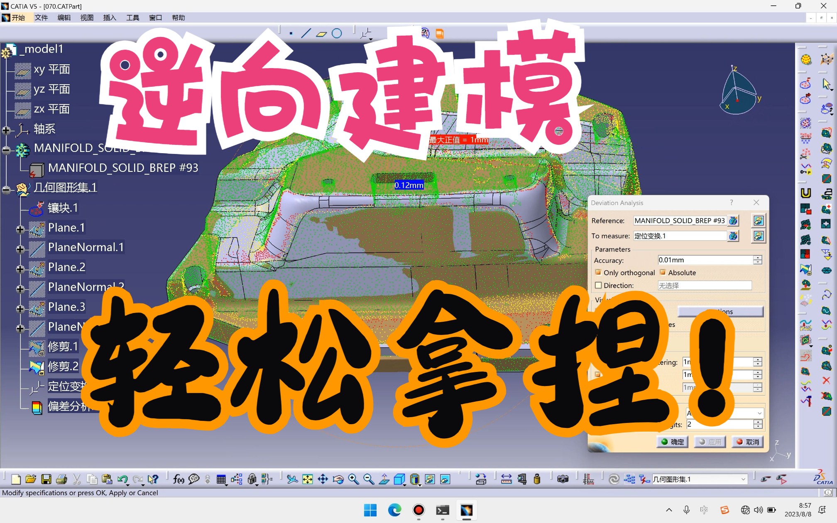Select the Pan four-arrow icon
This screenshot has width=837, height=523.
click(323, 479)
